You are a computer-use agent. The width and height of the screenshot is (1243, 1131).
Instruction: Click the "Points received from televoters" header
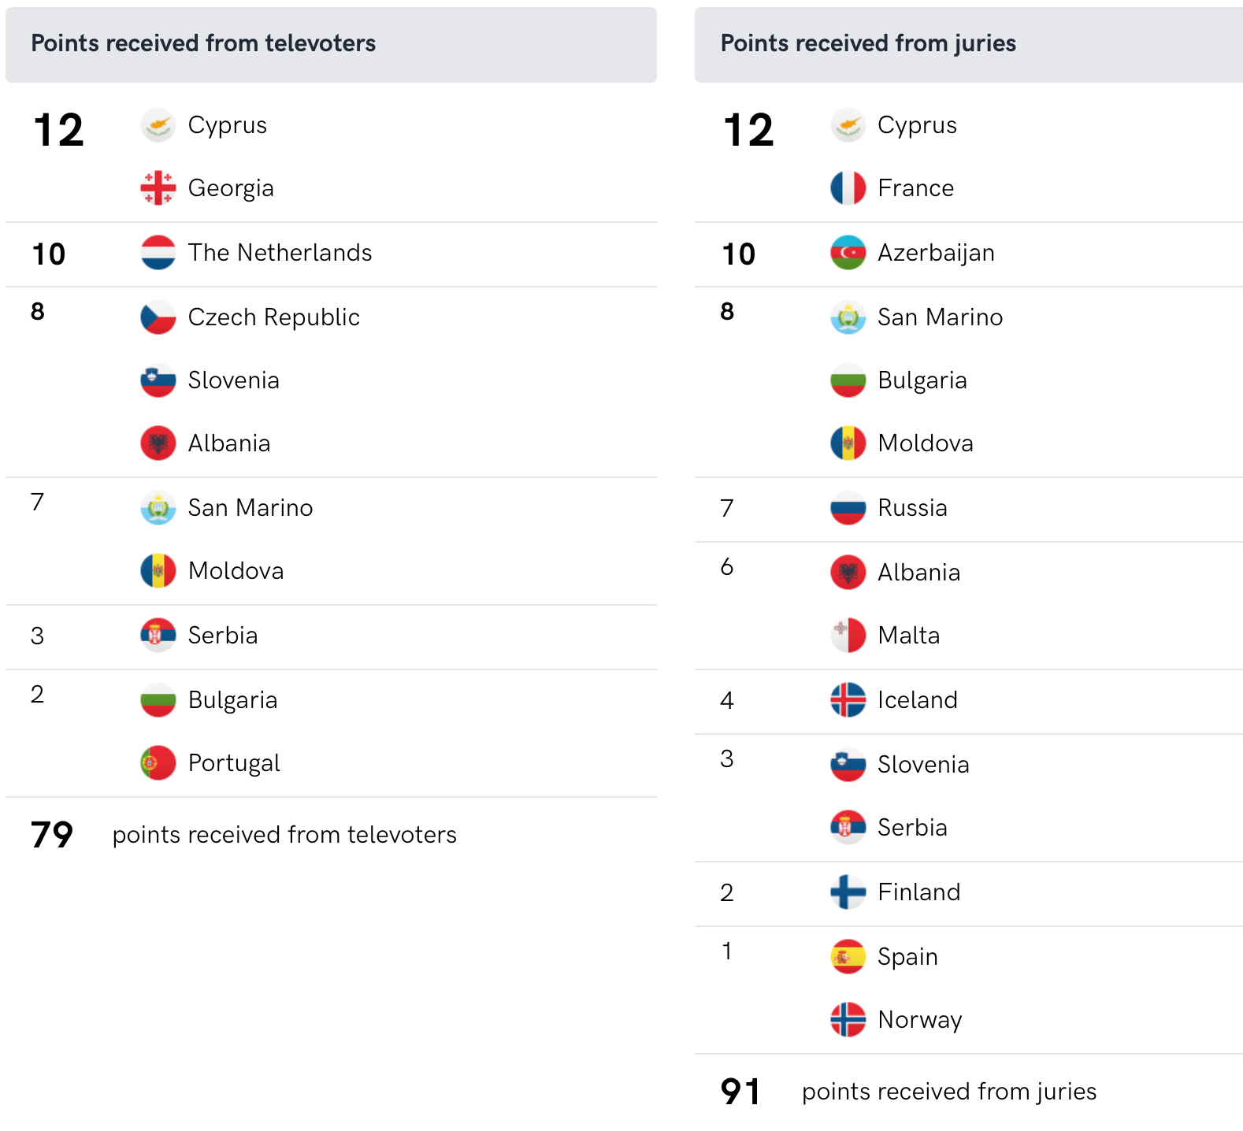pos(203,43)
